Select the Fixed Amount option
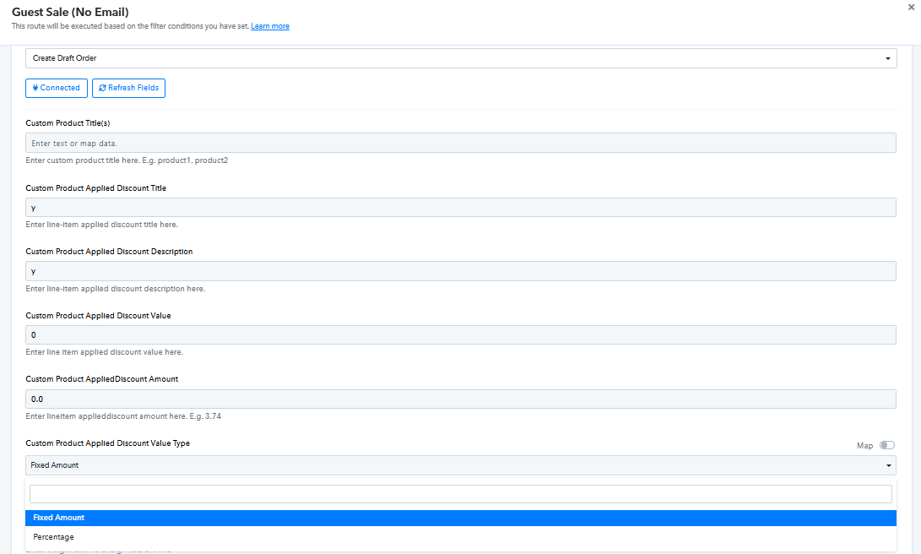Screen dimensions: 921x554 [461, 518]
